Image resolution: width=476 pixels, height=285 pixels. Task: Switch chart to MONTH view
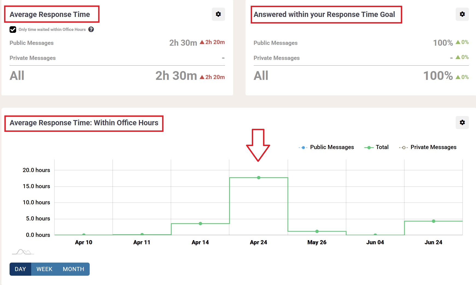(x=74, y=269)
